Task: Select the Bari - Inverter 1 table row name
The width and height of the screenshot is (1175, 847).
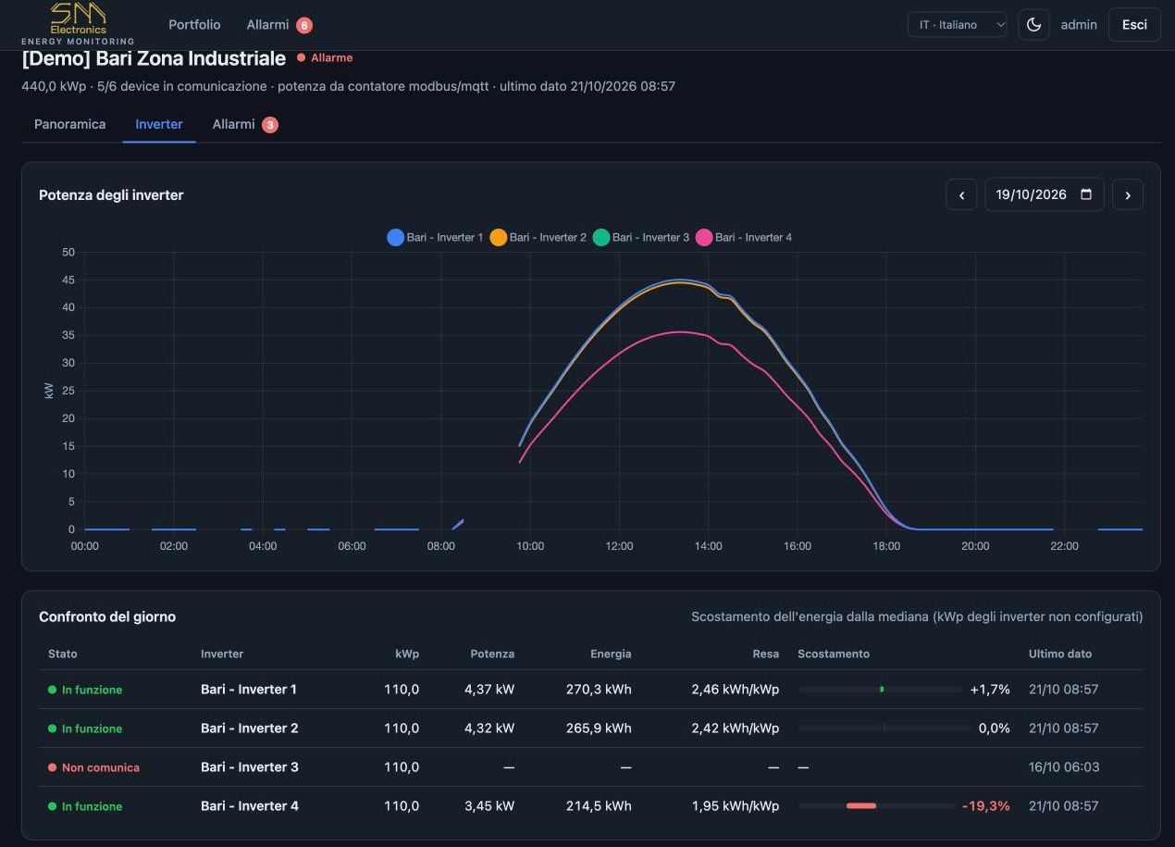Action: click(249, 690)
